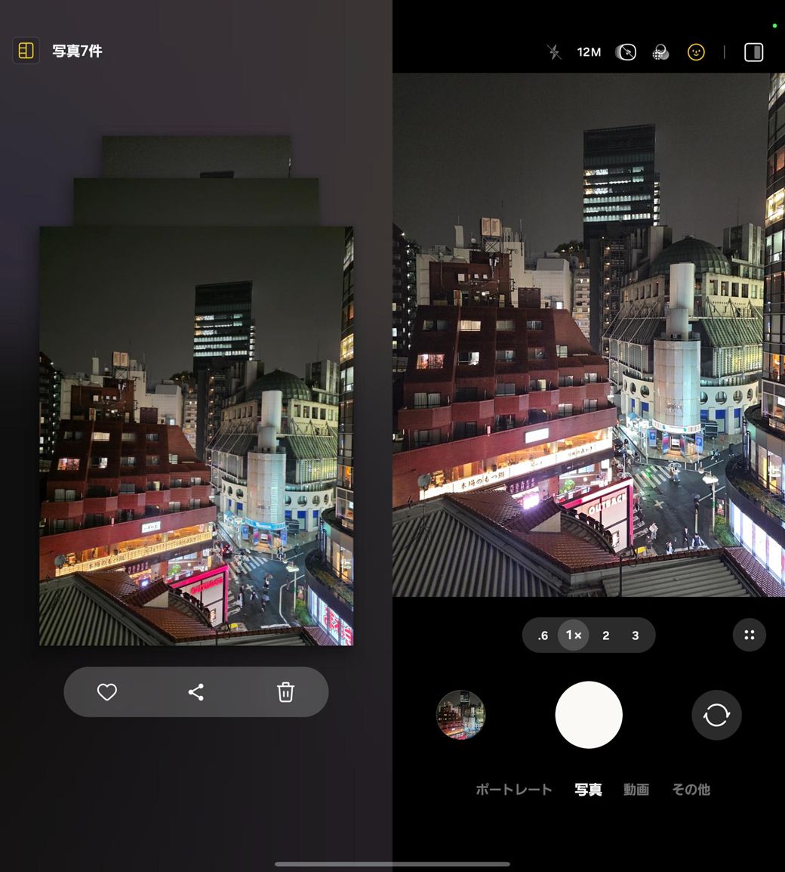Viewport: 785px width, 872px height.
Task: Toggle the flash off icon
Action: [x=554, y=52]
